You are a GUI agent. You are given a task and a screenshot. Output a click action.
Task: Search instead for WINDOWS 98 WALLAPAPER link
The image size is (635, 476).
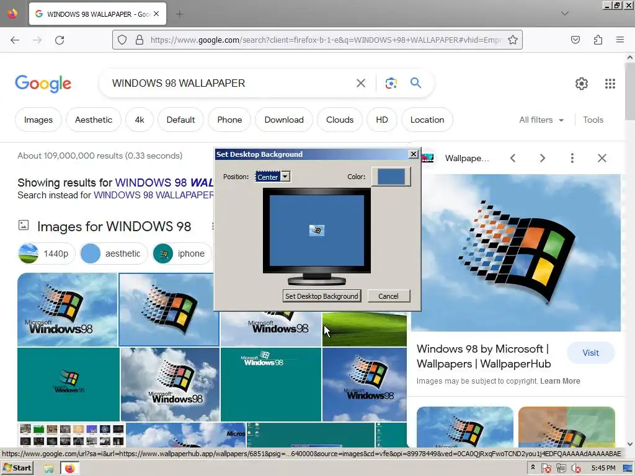tap(154, 195)
